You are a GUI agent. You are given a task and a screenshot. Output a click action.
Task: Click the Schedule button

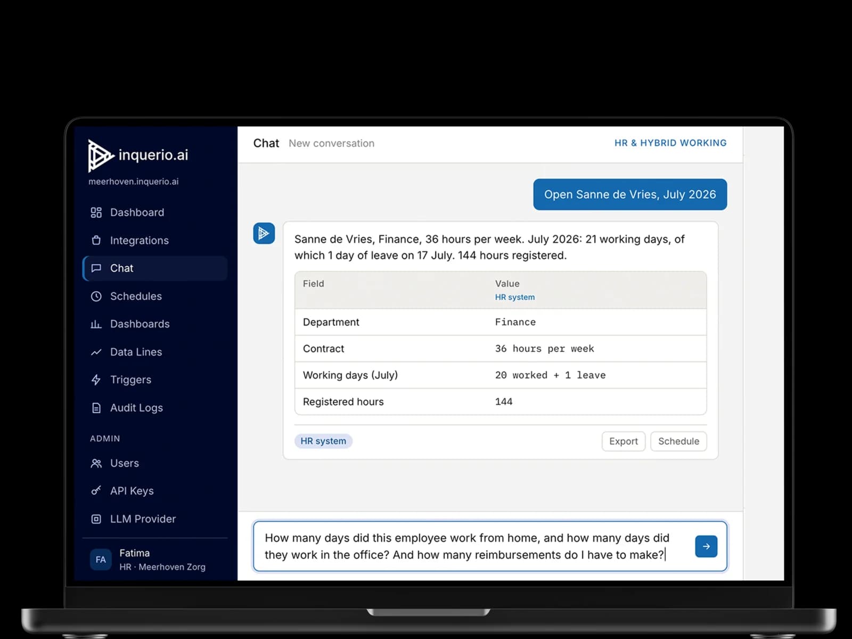coord(678,441)
